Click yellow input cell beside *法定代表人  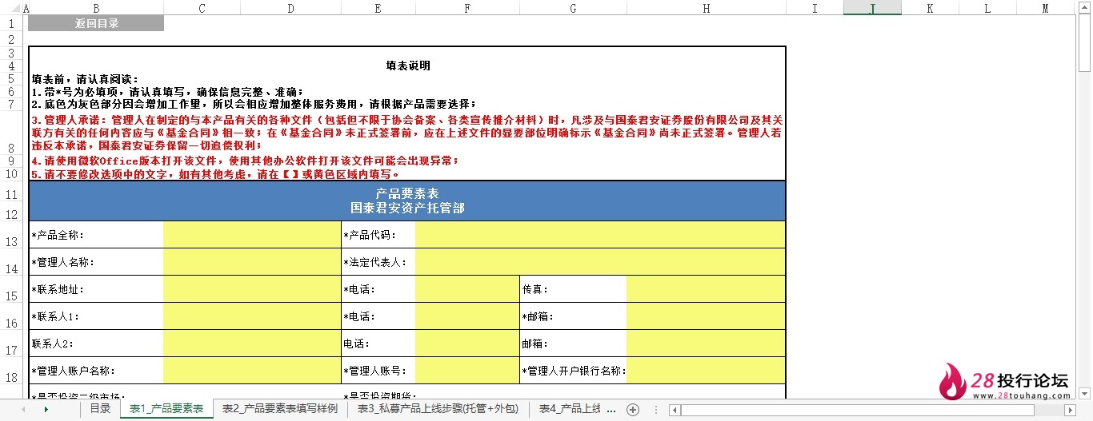(600, 262)
